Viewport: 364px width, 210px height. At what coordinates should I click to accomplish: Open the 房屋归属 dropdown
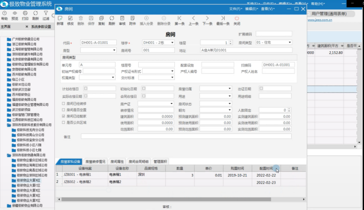[230, 88]
